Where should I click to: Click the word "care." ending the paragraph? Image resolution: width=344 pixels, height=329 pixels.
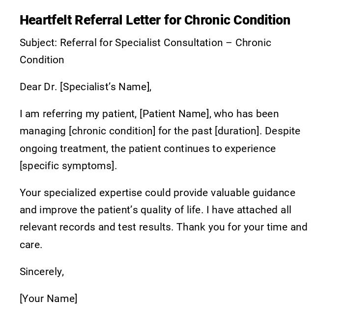(x=31, y=245)
